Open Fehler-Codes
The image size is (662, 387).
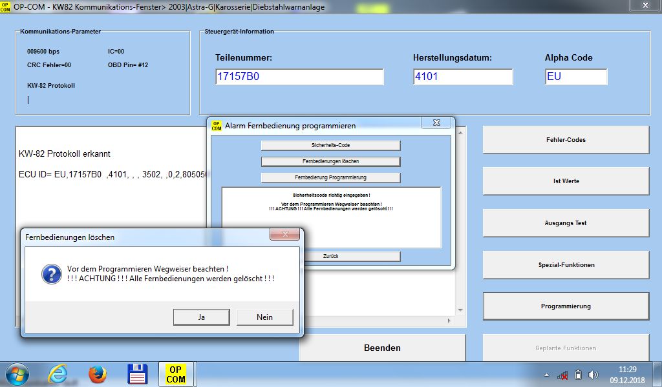pyautogui.click(x=566, y=140)
